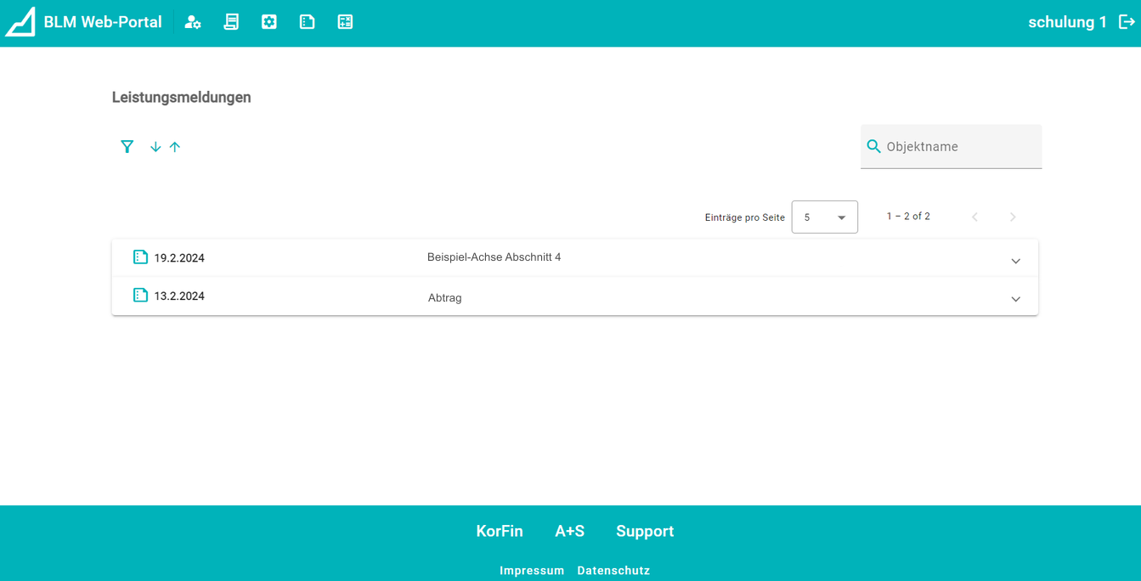
Task: Click the Objektname search field
Action: tap(960, 147)
